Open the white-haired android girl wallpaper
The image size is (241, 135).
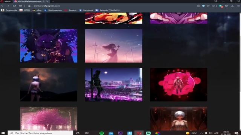(178, 118)
